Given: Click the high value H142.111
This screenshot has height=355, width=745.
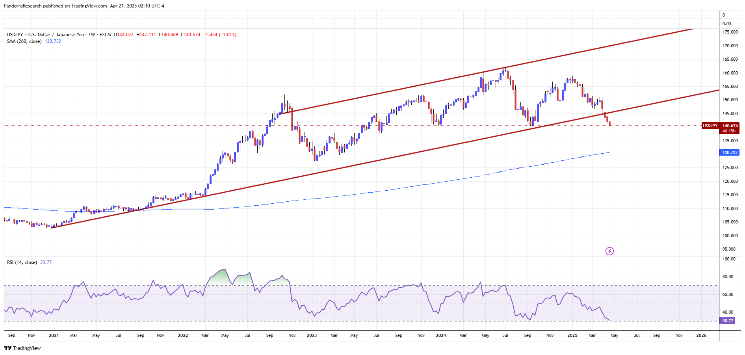Looking at the screenshot, I should pyautogui.click(x=146, y=35).
